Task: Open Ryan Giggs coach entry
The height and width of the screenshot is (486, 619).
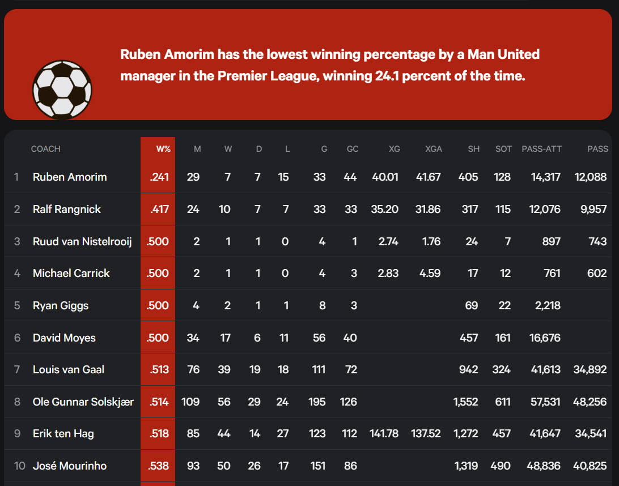Action: coord(61,306)
